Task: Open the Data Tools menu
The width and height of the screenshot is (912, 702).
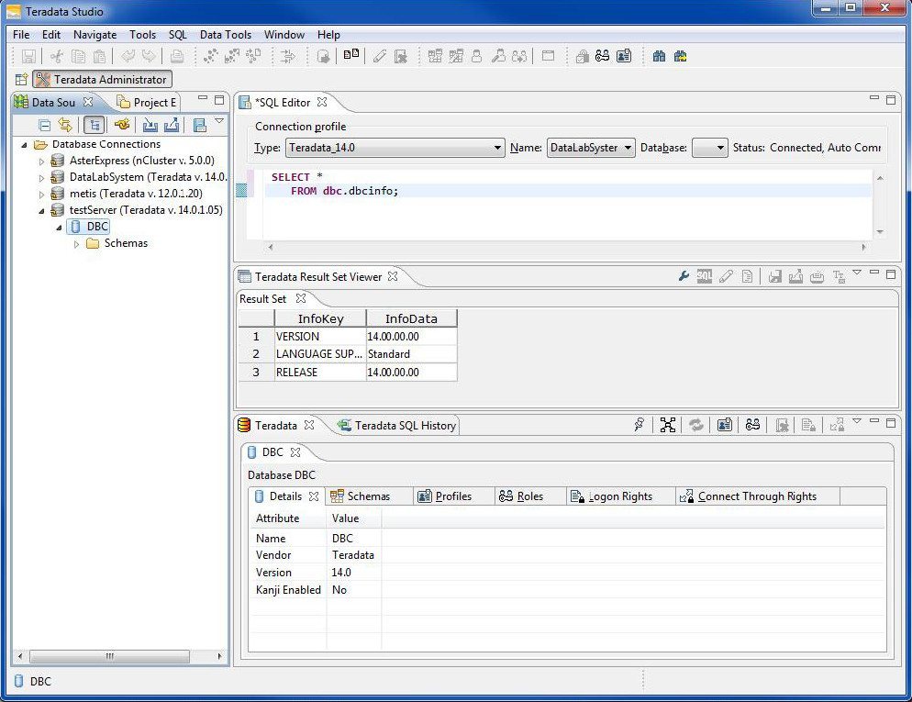Action: click(x=225, y=35)
